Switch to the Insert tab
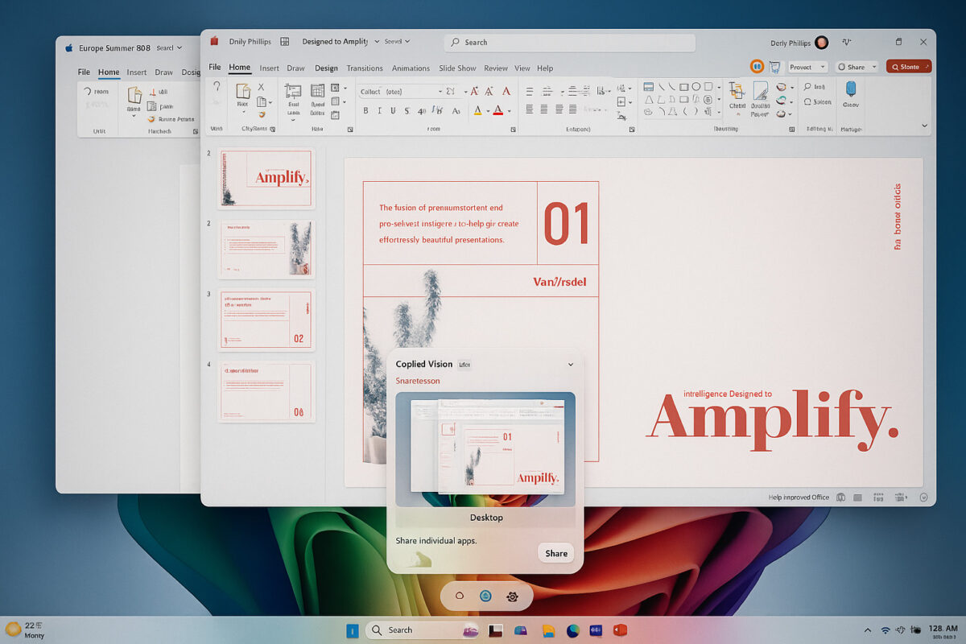This screenshot has width=966, height=644. [269, 68]
